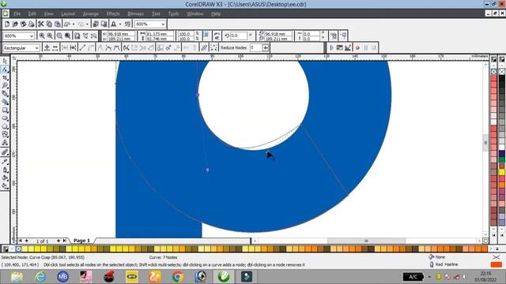Open Chrome from the Windows taskbar

click(177, 277)
